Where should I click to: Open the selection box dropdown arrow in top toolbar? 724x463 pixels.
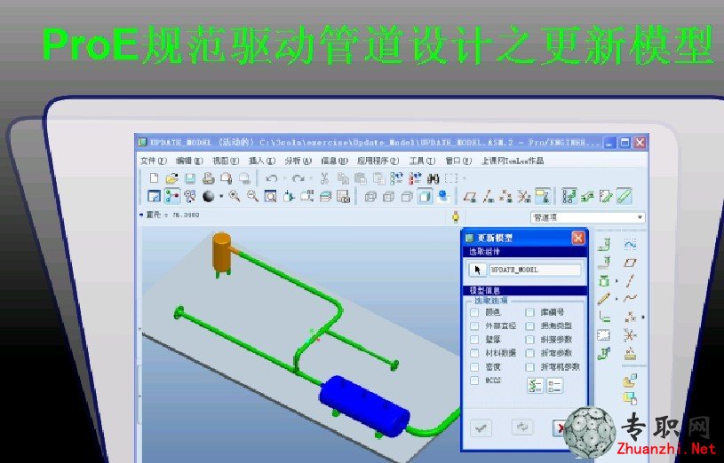pos(464,178)
